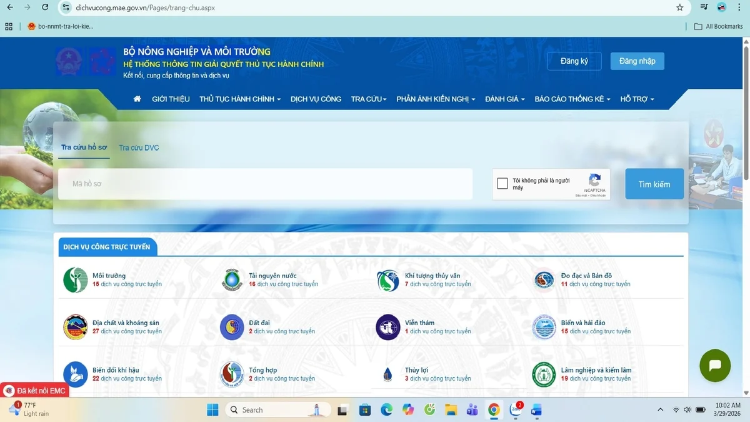
Task: Click the home icon in navigation bar
Action: [x=137, y=99]
